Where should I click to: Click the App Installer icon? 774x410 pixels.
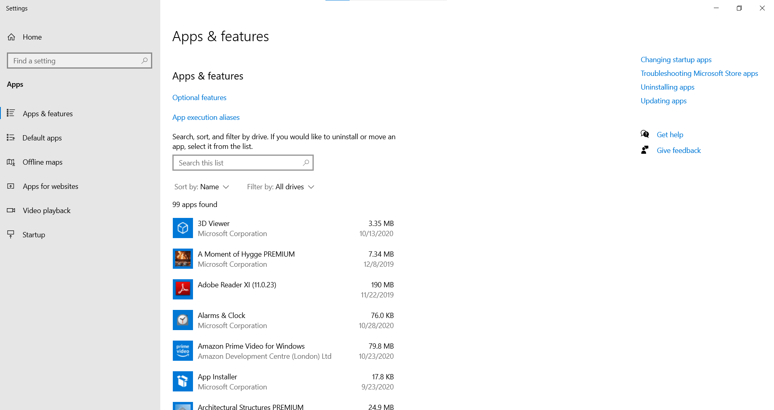[182, 381]
